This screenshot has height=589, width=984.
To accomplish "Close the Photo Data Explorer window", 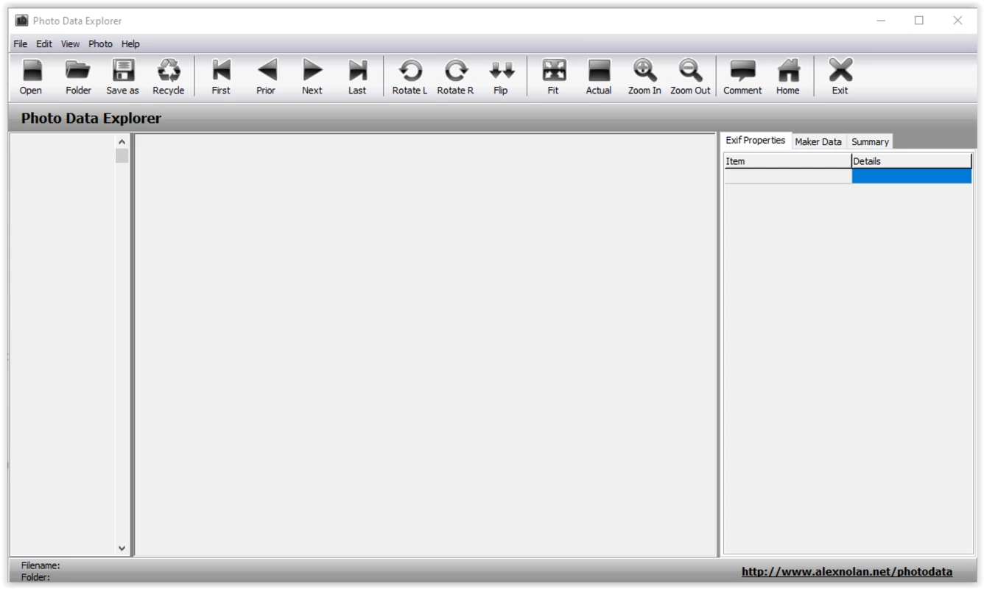I will pyautogui.click(x=957, y=21).
